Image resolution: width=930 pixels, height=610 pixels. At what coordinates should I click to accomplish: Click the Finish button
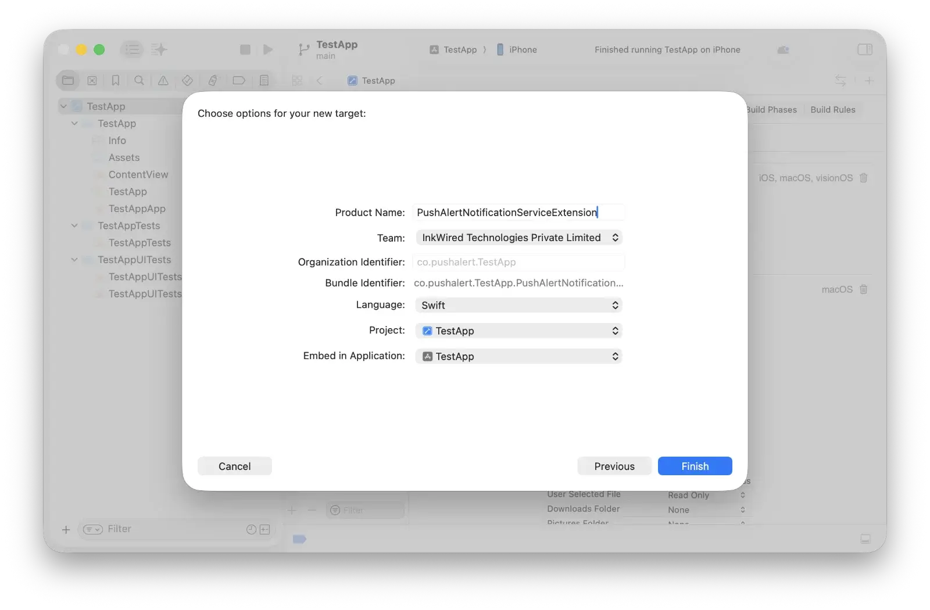point(695,467)
